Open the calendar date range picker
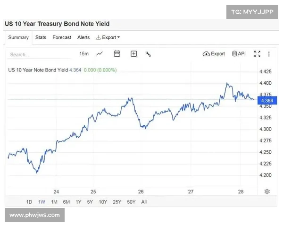The image size is (283, 227). click(117, 54)
